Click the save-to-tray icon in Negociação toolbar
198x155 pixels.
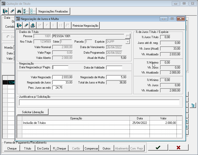click(33, 25)
